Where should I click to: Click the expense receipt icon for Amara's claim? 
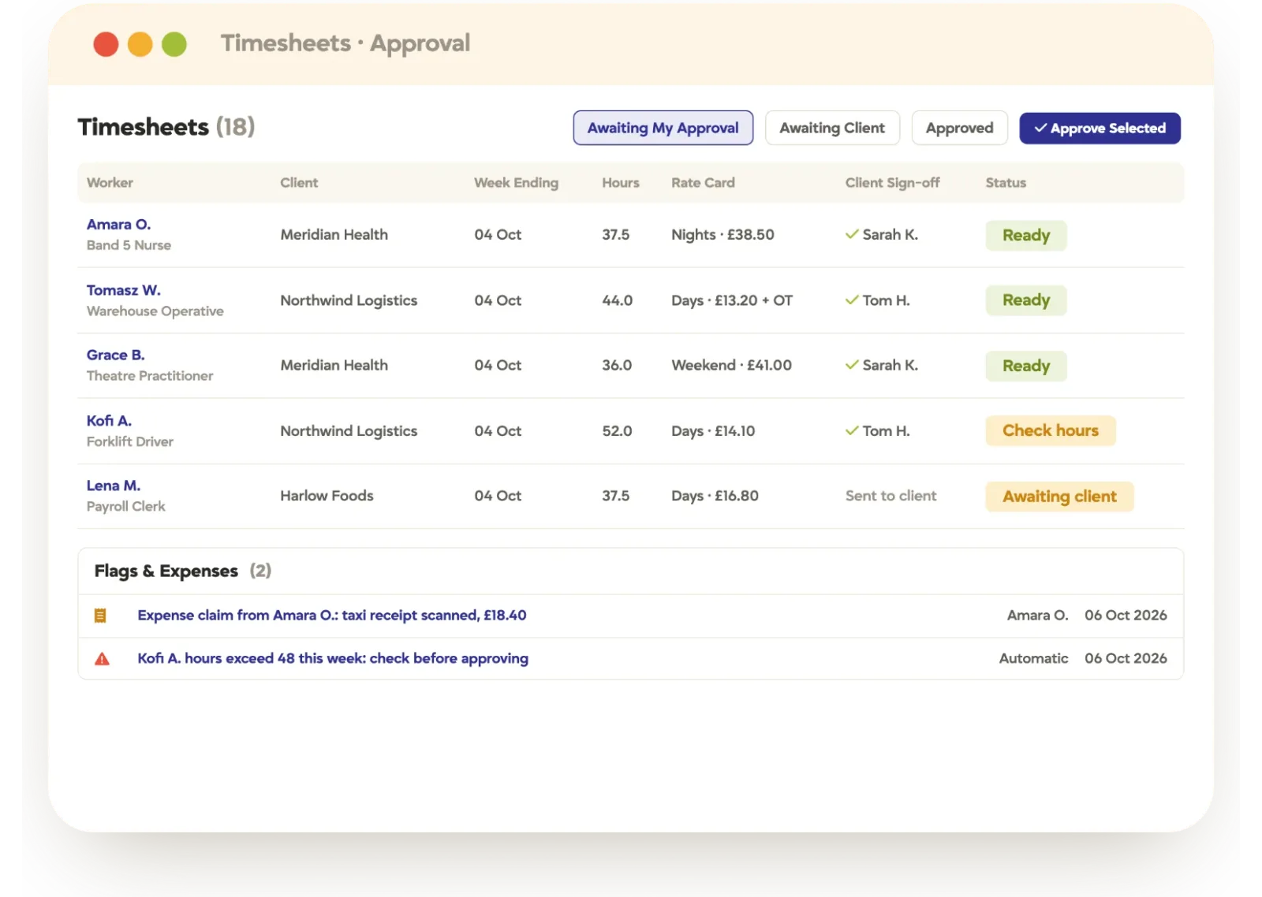[100, 616]
